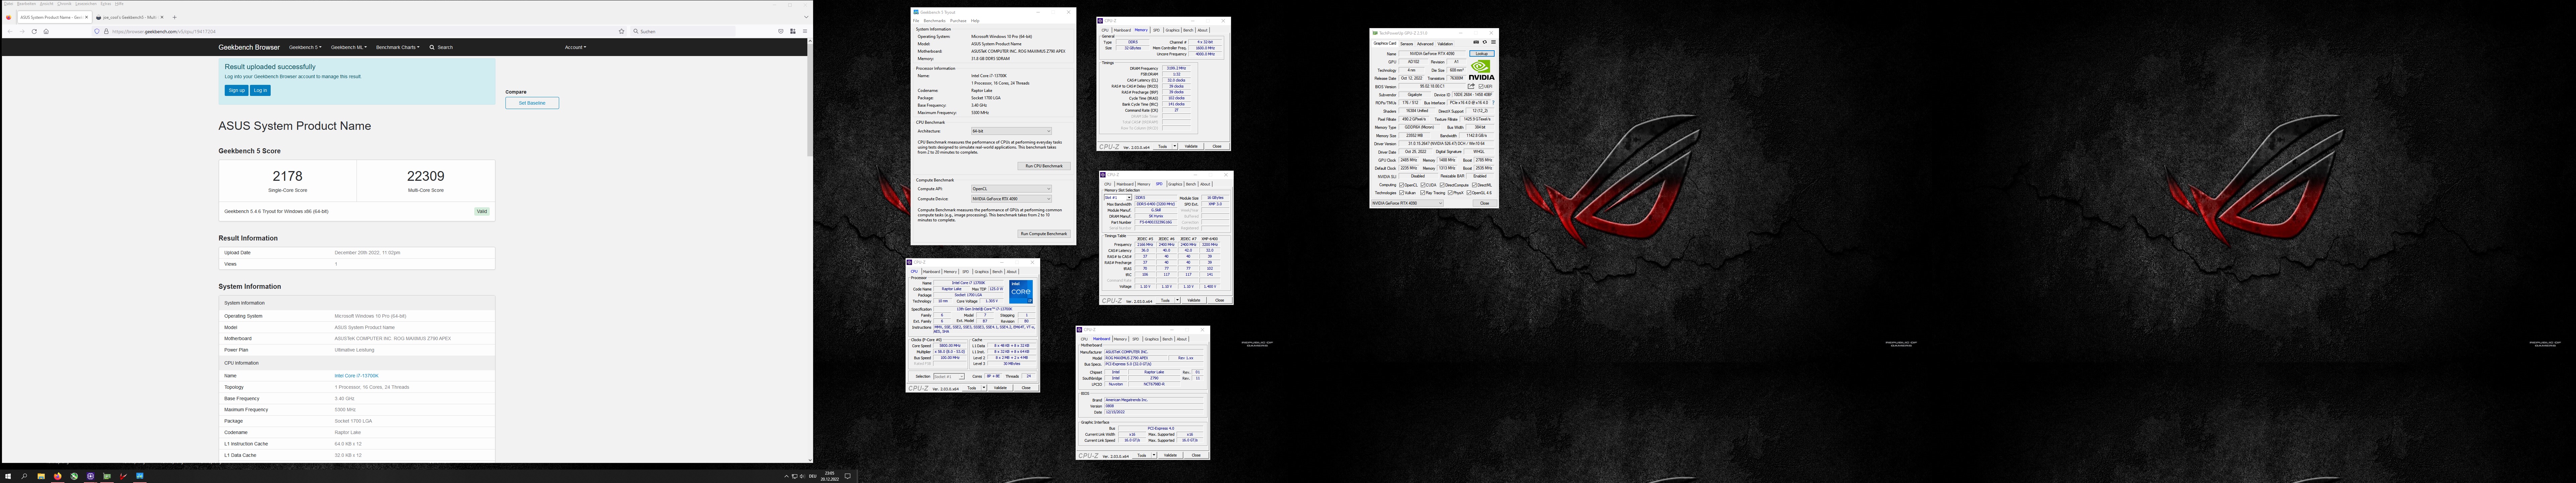This screenshot has height=483, width=2576.
Task: Click the Firefox forward arrow
Action: 22,31
